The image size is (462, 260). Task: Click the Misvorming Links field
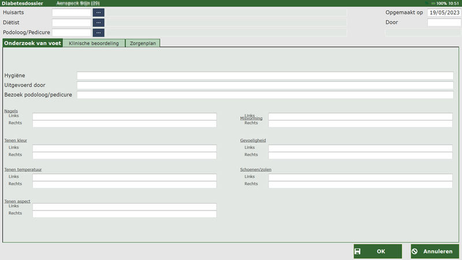360,116
